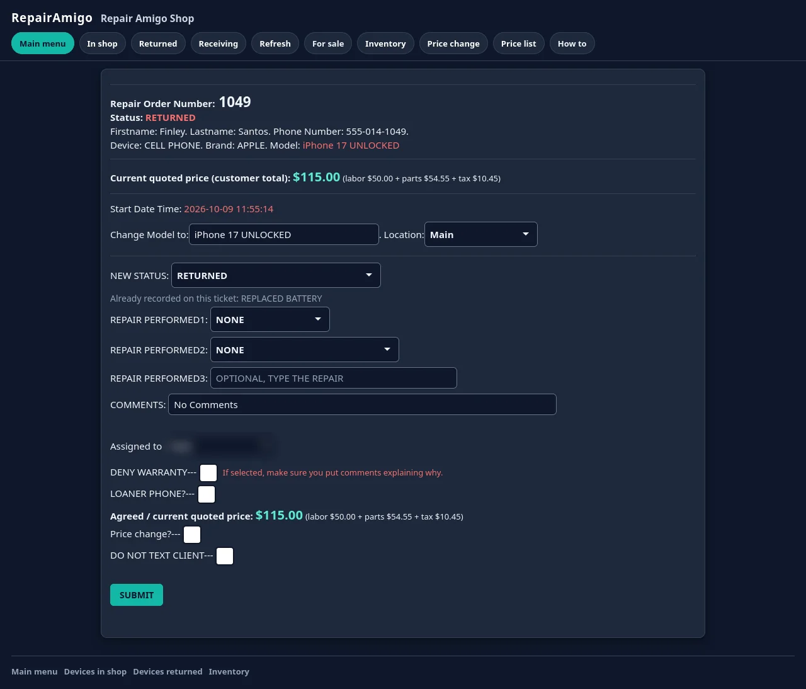Image resolution: width=806 pixels, height=689 pixels.
Task: Submit the repair order form
Action: (x=137, y=595)
